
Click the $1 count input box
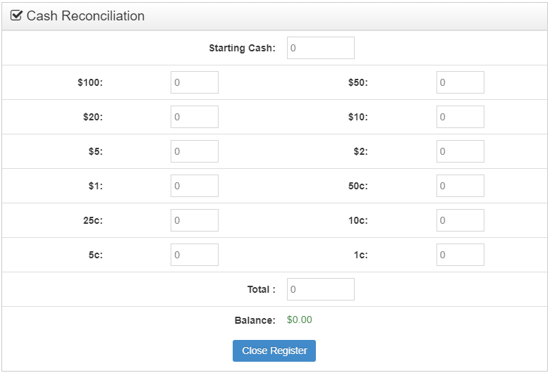(x=194, y=186)
